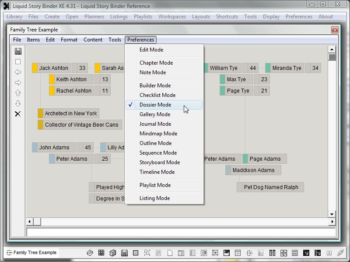The image size is (350, 262).
Task: Move item down with the down arrow icon
Action: [18, 103]
